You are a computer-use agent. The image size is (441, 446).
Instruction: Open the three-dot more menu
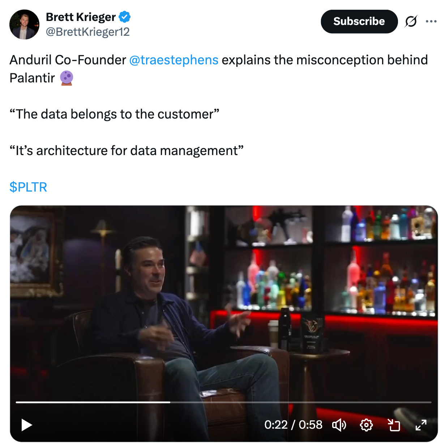click(x=431, y=22)
